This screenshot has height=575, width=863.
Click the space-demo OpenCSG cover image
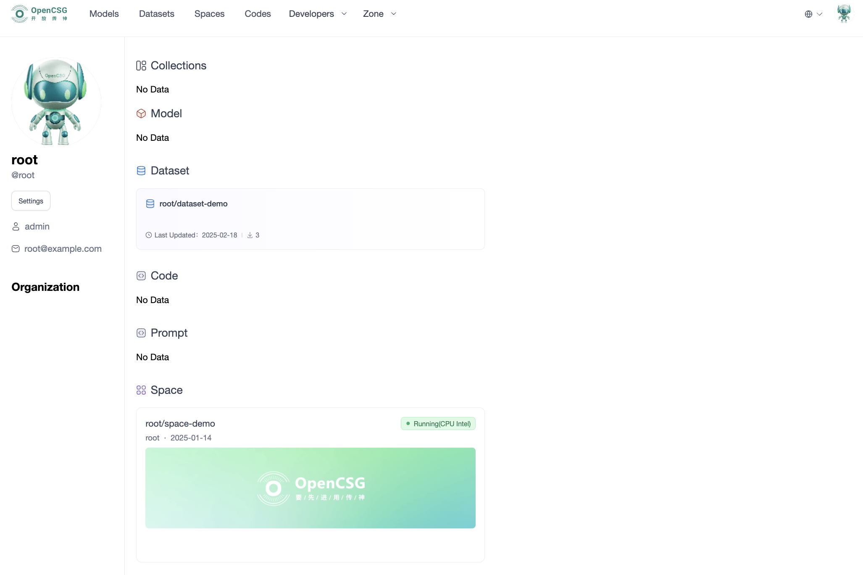click(310, 488)
